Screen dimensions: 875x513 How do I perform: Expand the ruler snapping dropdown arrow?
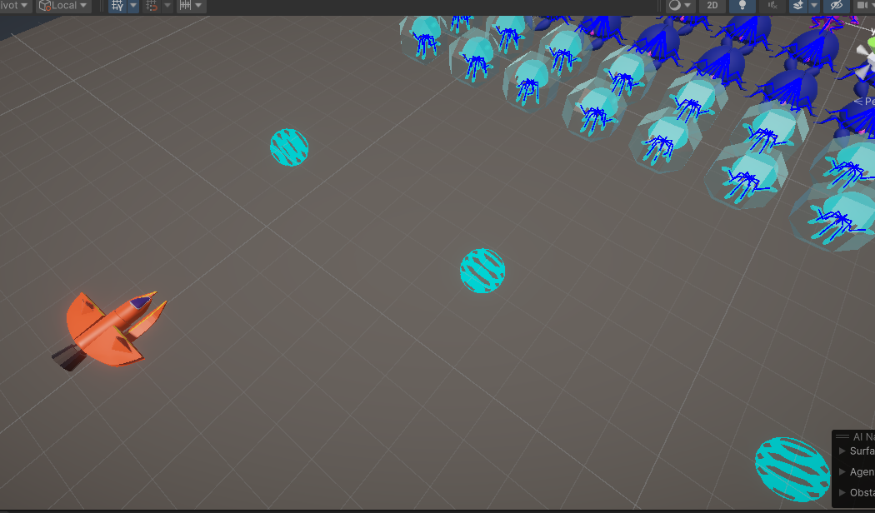point(199,6)
